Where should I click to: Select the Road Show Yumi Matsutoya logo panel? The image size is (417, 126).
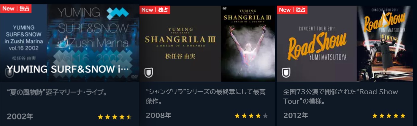coord(317,43)
